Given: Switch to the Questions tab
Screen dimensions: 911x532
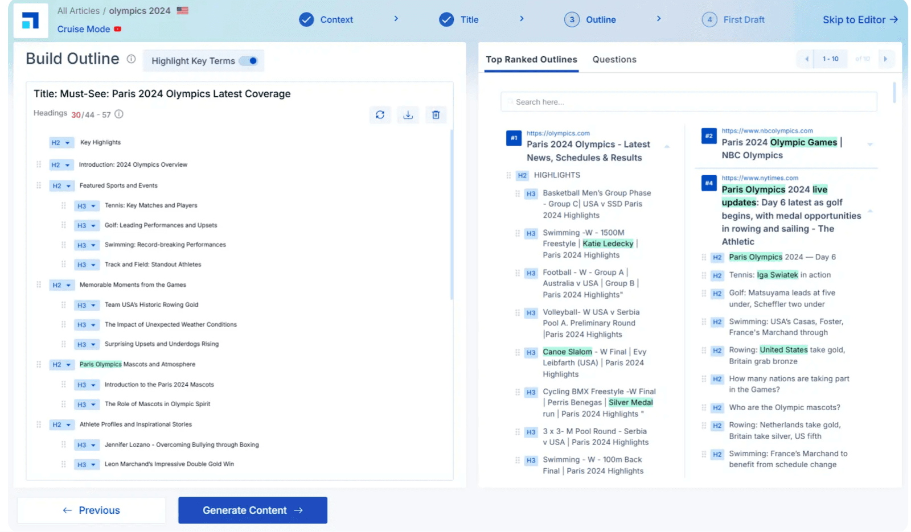Looking at the screenshot, I should 614,60.
